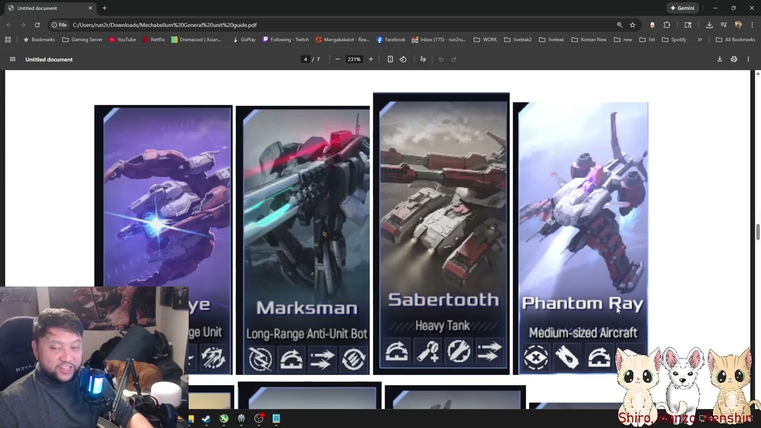This screenshot has height=428, width=761.
Task: Open the Korean New bookmark folder
Action: tap(589, 40)
